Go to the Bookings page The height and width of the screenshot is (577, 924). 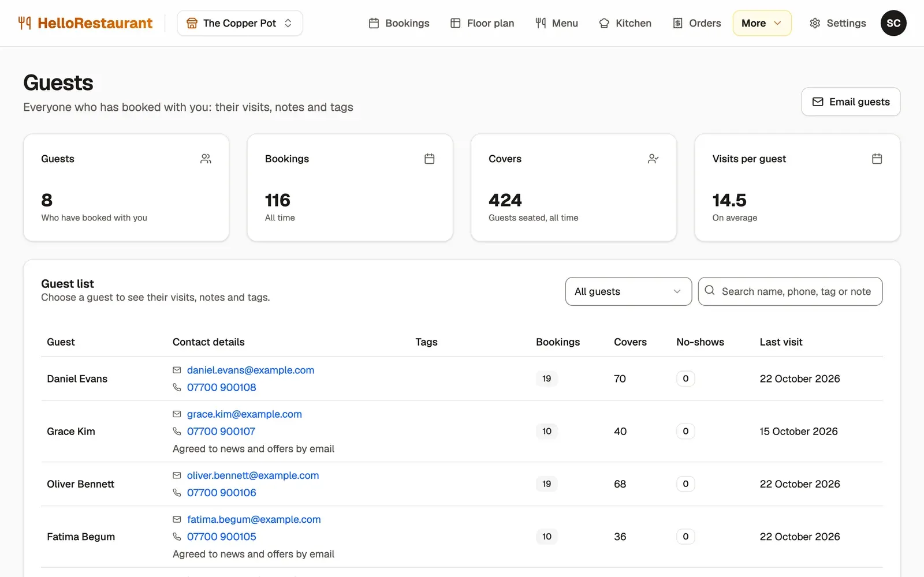tap(399, 23)
